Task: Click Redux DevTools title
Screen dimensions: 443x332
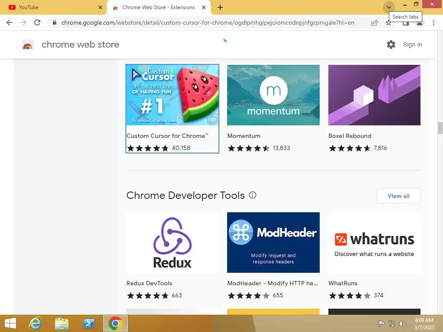Action: pyautogui.click(x=149, y=283)
